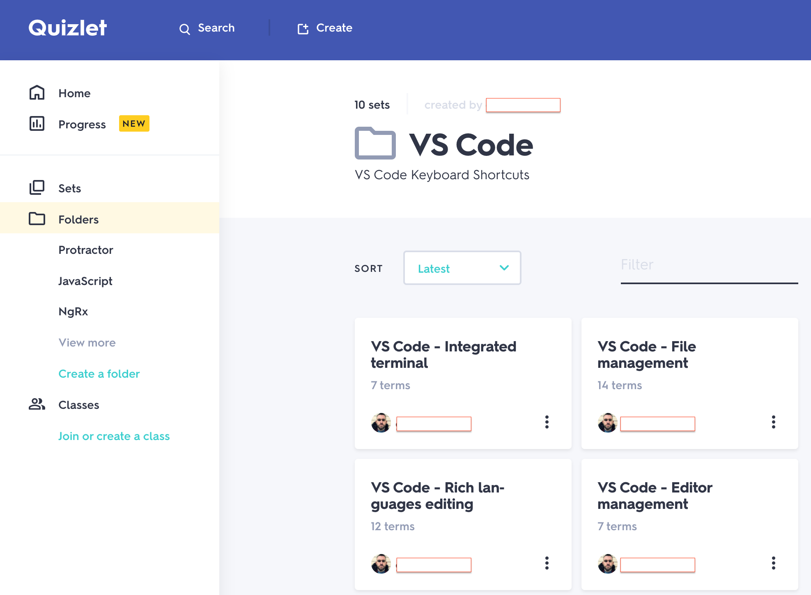Click the Filter input field

[x=709, y=265]
